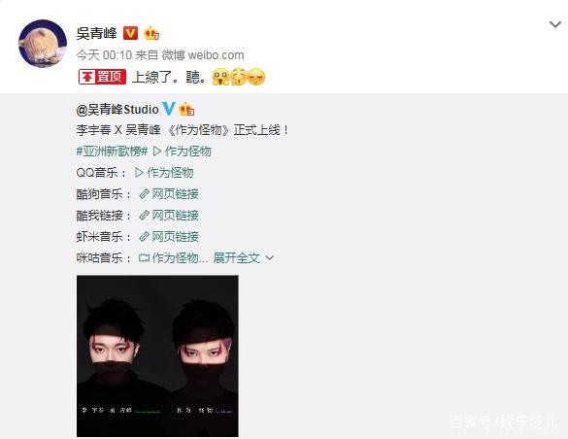Click the blue V badge next to Studio
Screen dimensions: 568x439
(x=168, y=109)
